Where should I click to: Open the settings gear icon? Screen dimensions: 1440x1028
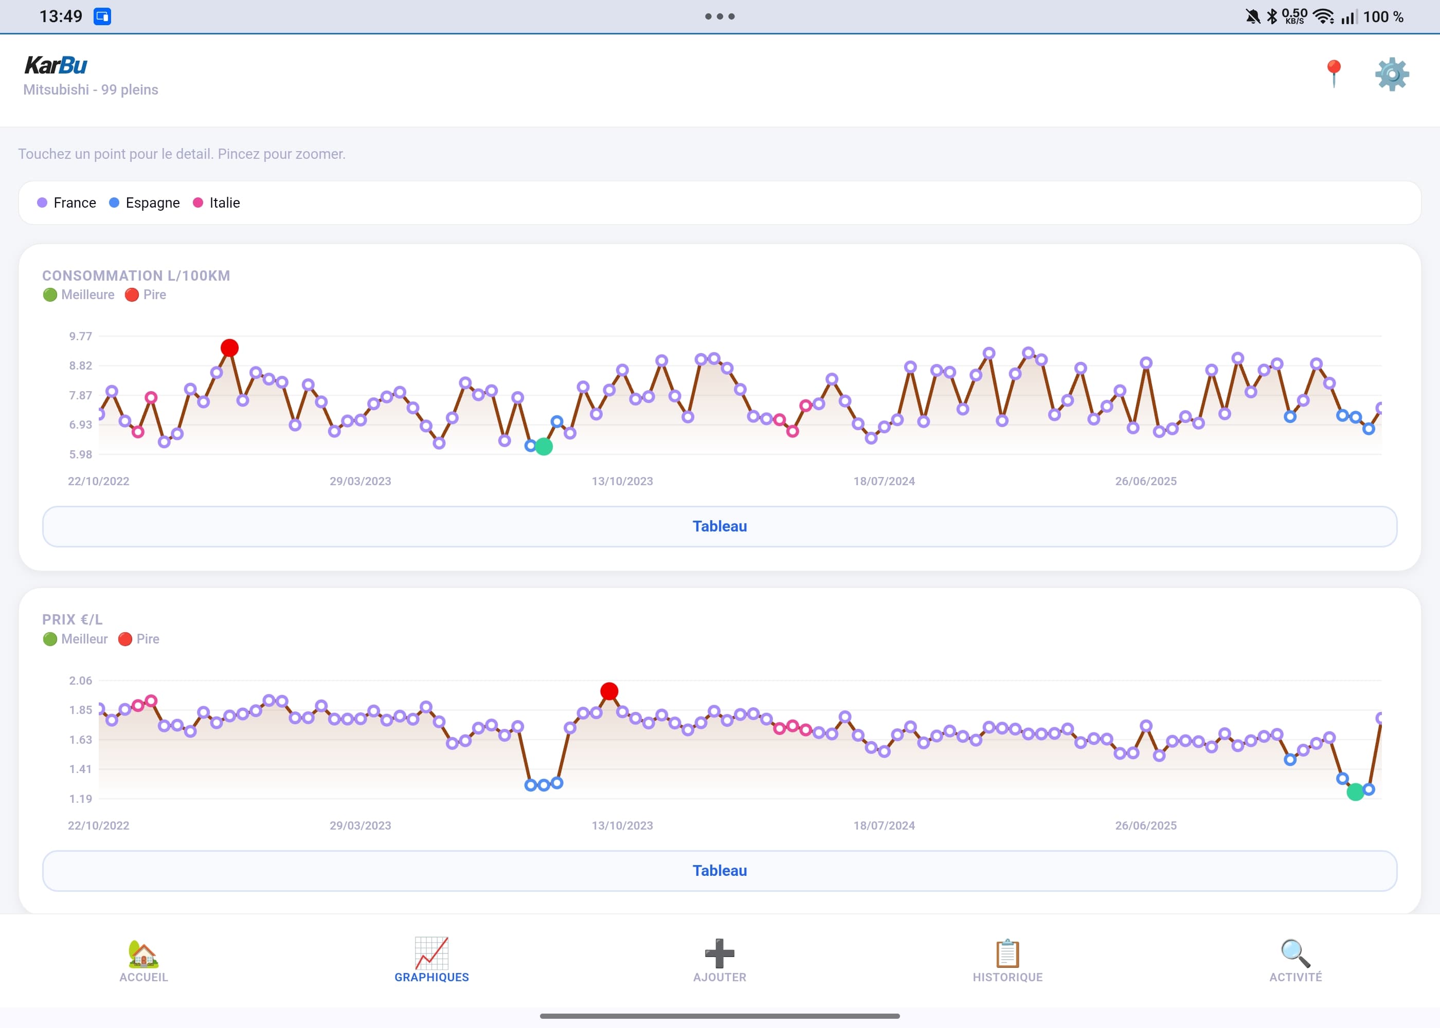1391,74
